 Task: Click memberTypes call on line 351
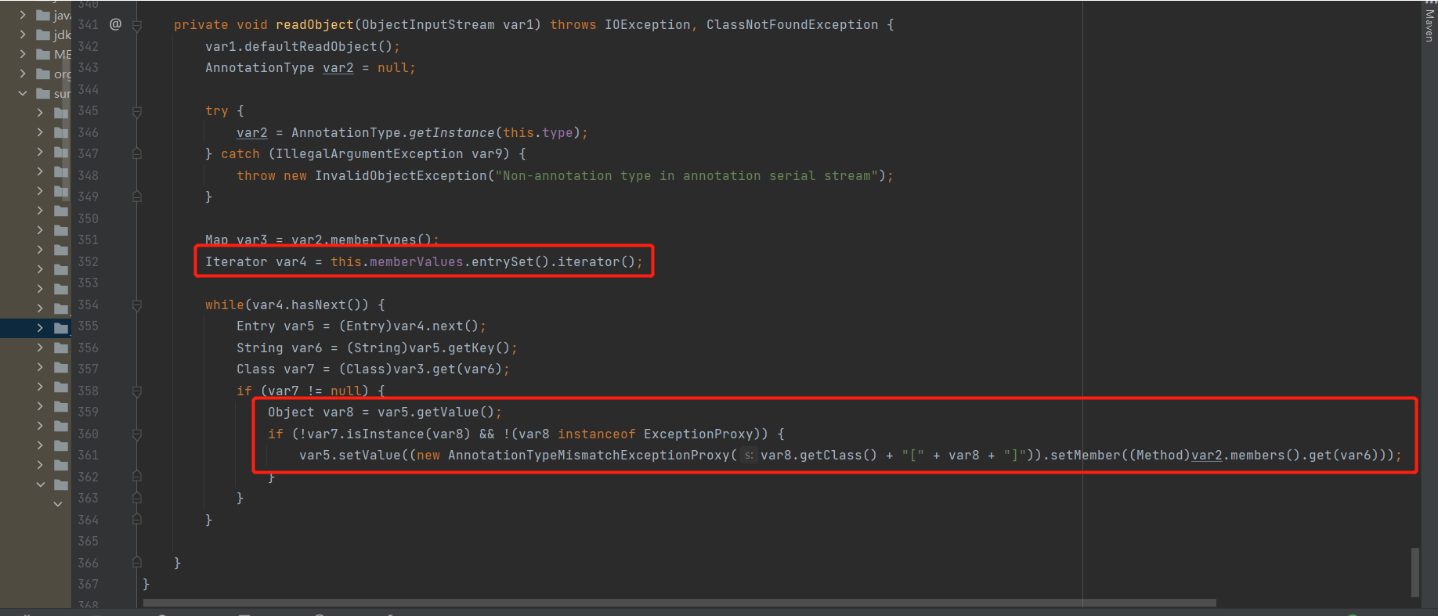(x=374, y=240)
